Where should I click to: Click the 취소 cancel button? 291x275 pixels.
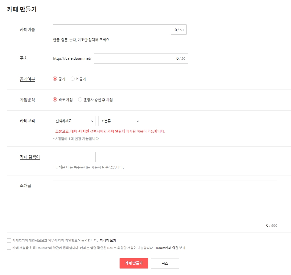165,263
